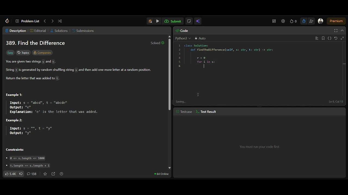Open the notes icon next to Submit
Screen dimensions: 348x195
pos(189,21)
